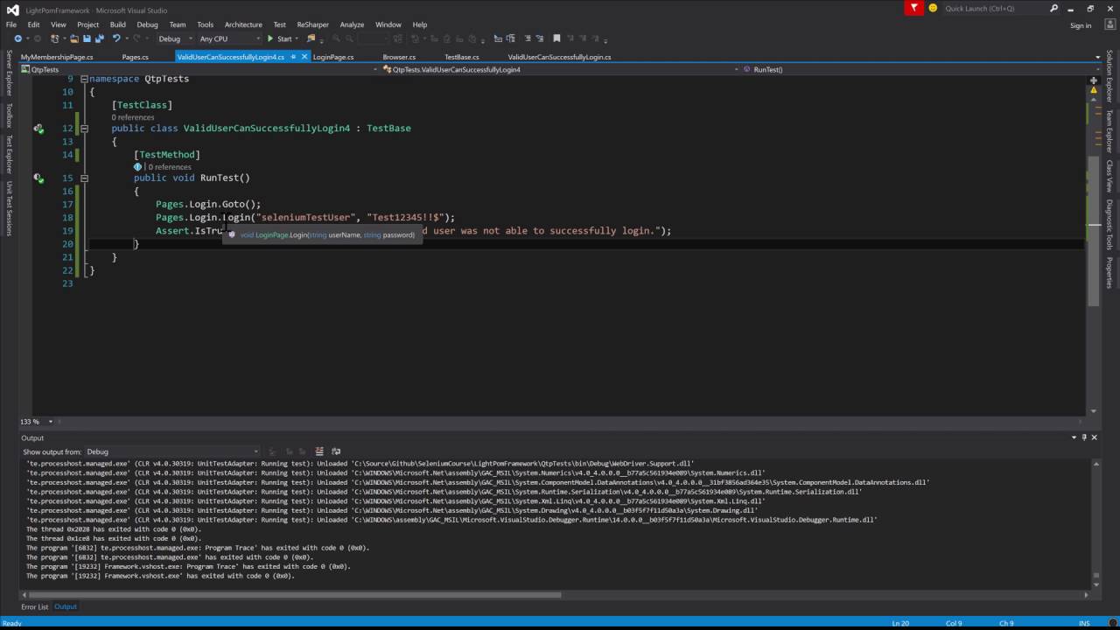The height and width of the screenshot is (630, 1120).
Task: Switch to the ValidUserCanSuccessfullyLogin.cs tab
Action: [559, 57]
